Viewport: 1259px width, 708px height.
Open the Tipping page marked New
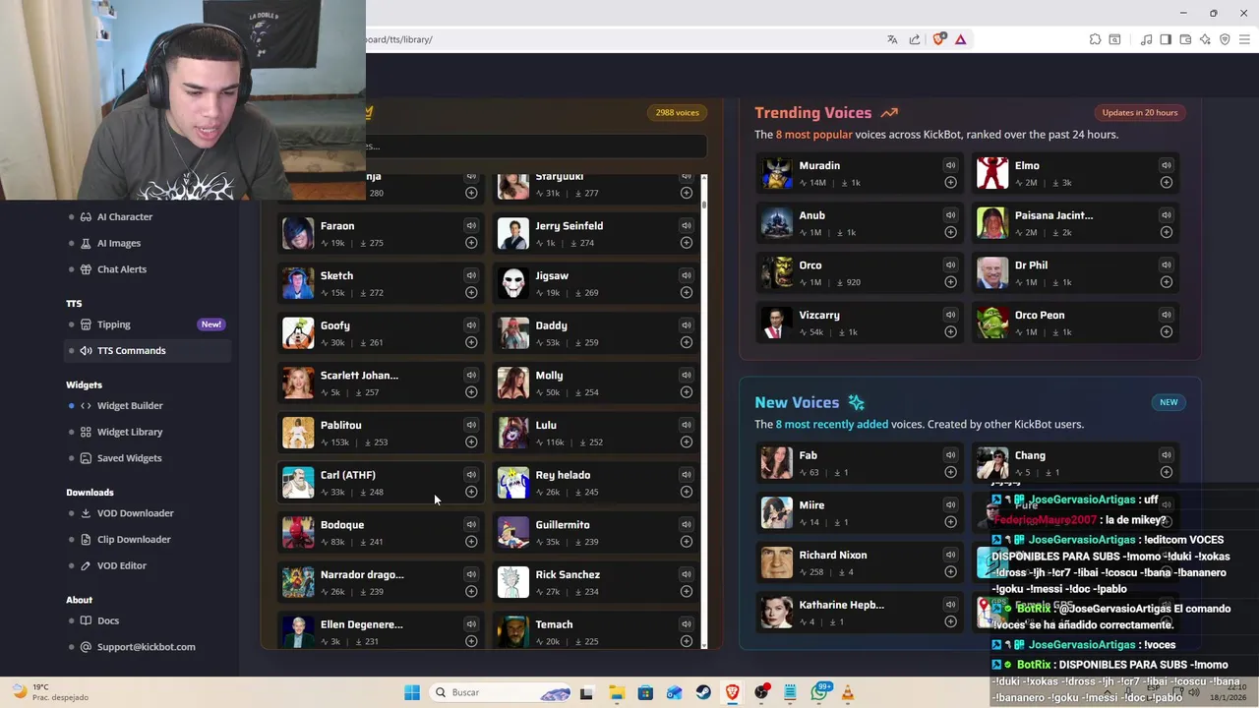[114, 324]
